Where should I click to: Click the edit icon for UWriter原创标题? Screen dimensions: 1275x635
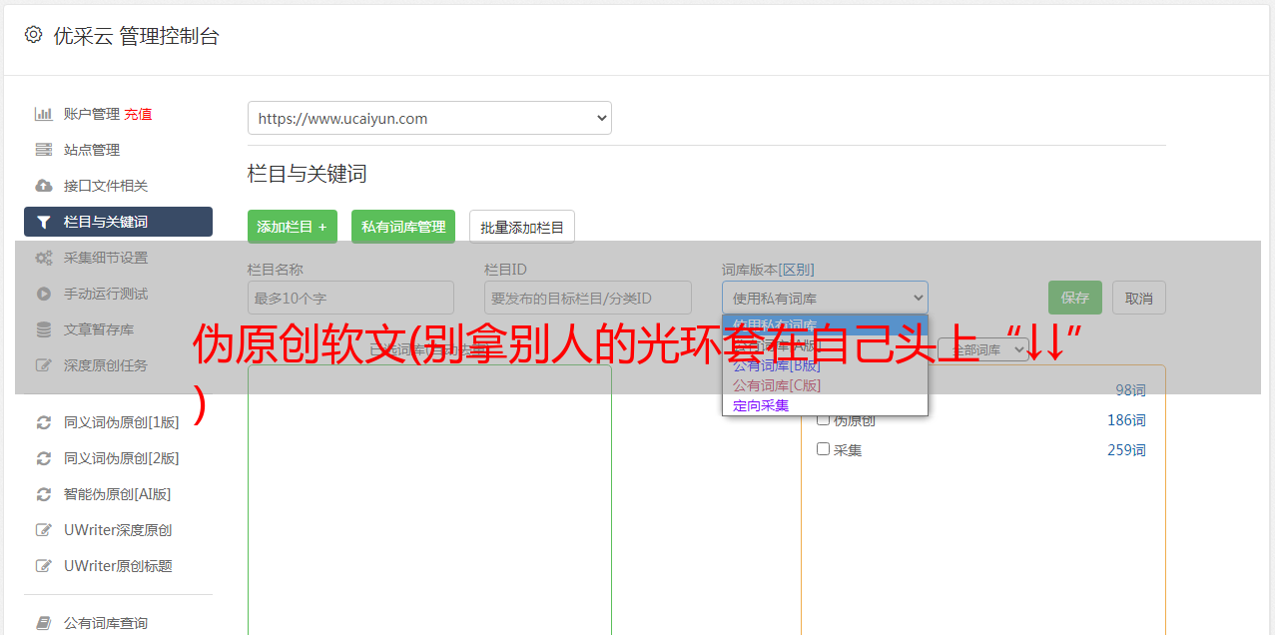point(43,566)
